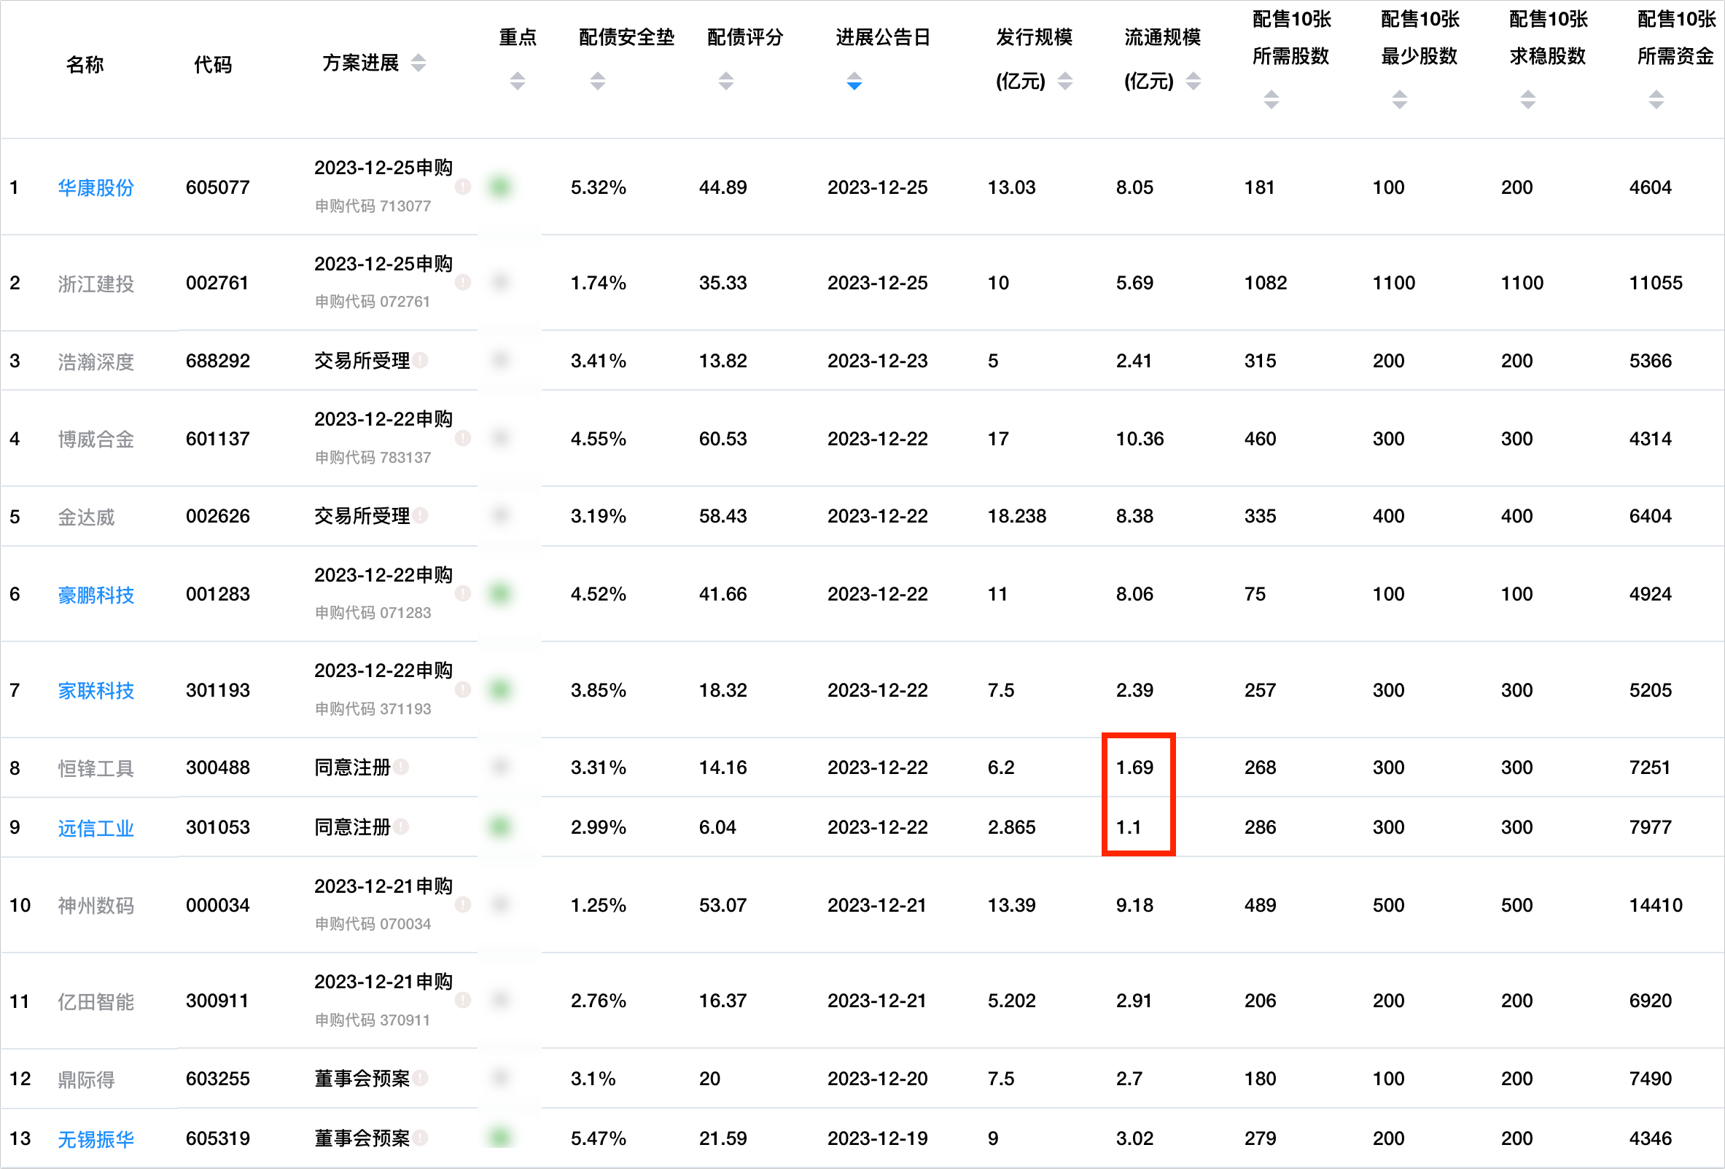Open 豪鹏科技 stock link
1725x1169 pixels.
(96, 594)
